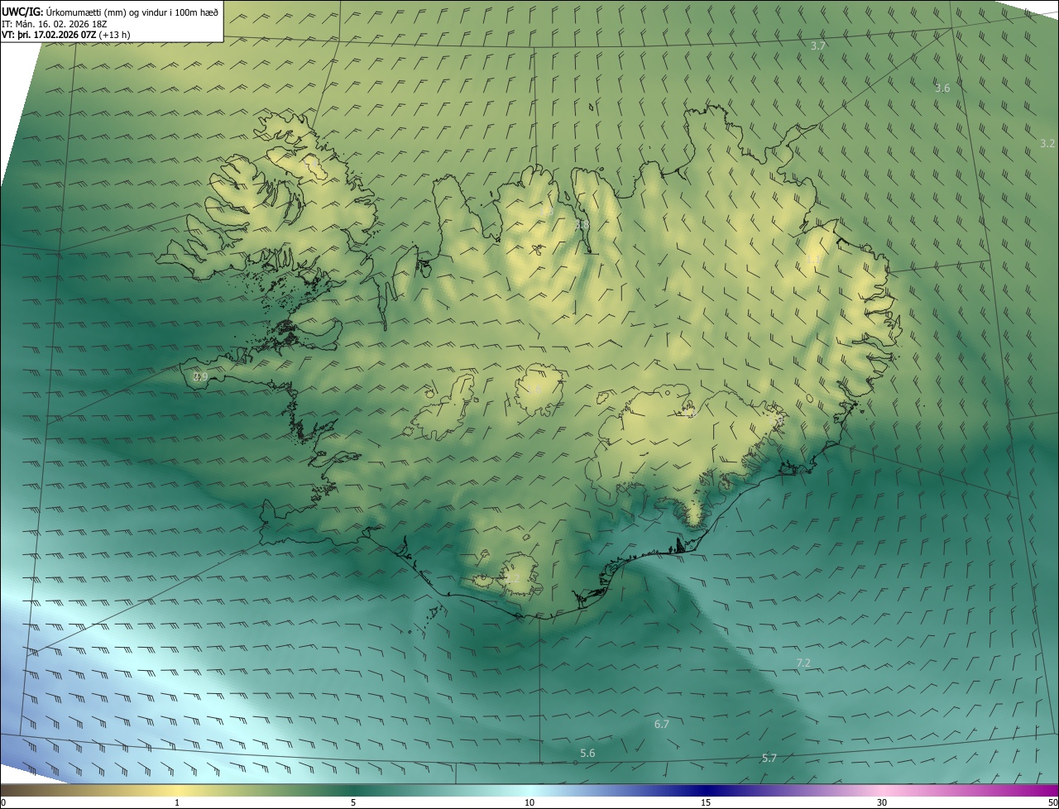The height and width of the screenshot is (809, 1059).
Task: Click the colour scale tick label '1'
Action: 177,803
